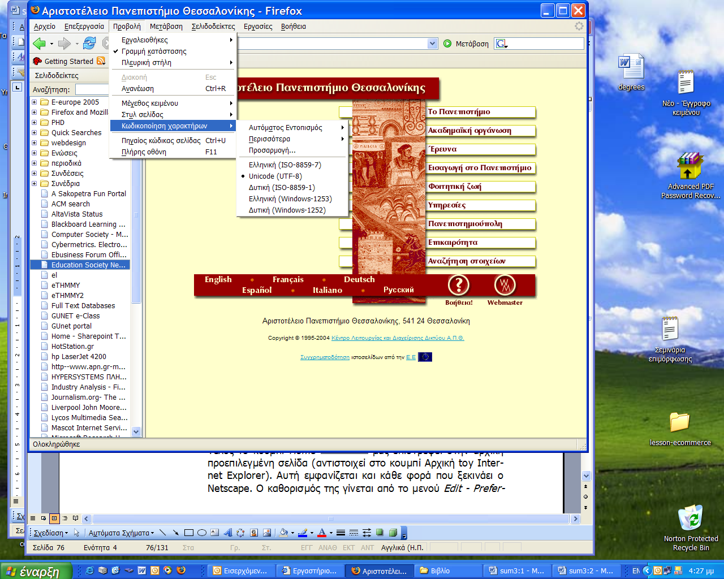
Task: Expand the PHD bookmark folder
Action: coord(35,123)
